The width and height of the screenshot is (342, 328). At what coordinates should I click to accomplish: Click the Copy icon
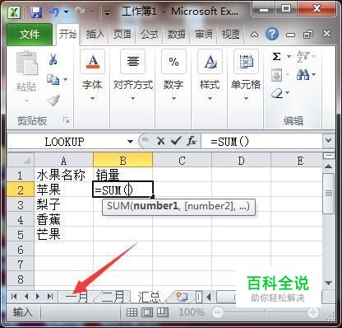(x=53, y=80)
